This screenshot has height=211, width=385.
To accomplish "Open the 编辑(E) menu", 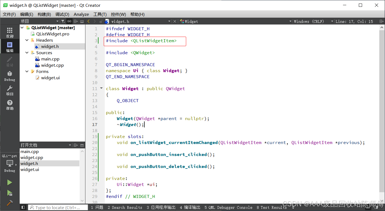I will pyautogui.click(x=26, y=14).
